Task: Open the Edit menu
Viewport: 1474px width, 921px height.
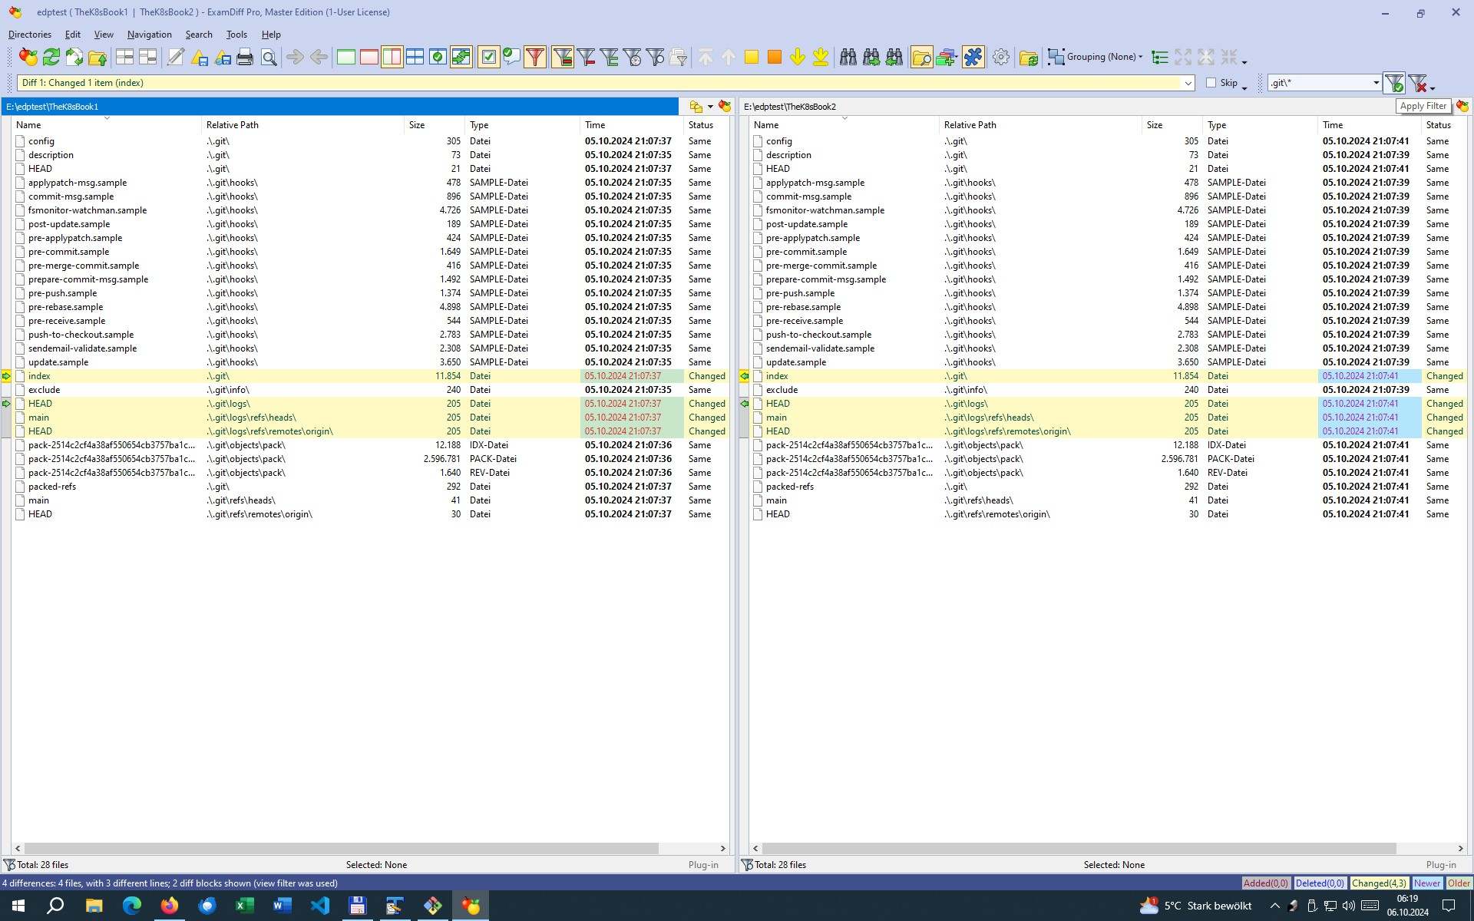Action: click(73, 35)
